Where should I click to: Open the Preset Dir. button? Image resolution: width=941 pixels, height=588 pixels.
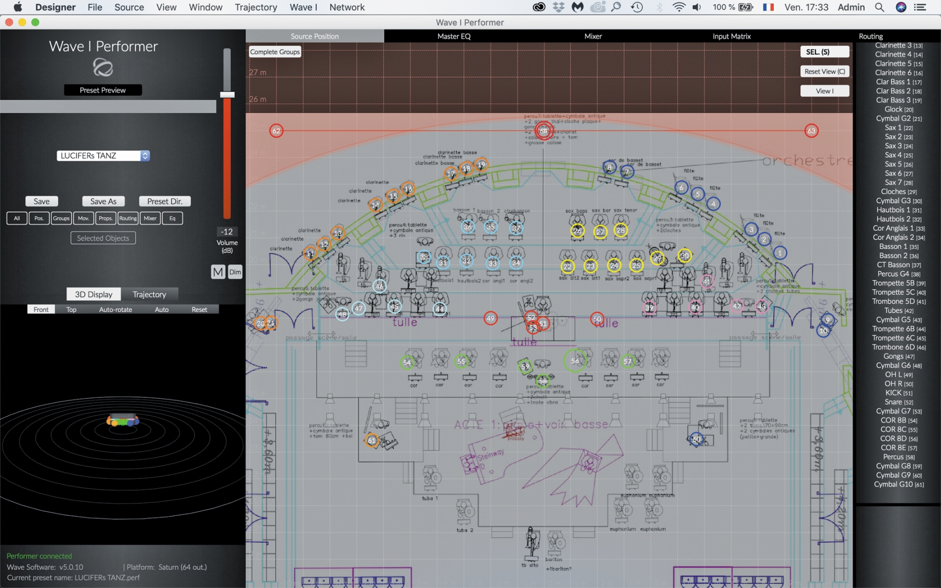(x=165, y=201)
